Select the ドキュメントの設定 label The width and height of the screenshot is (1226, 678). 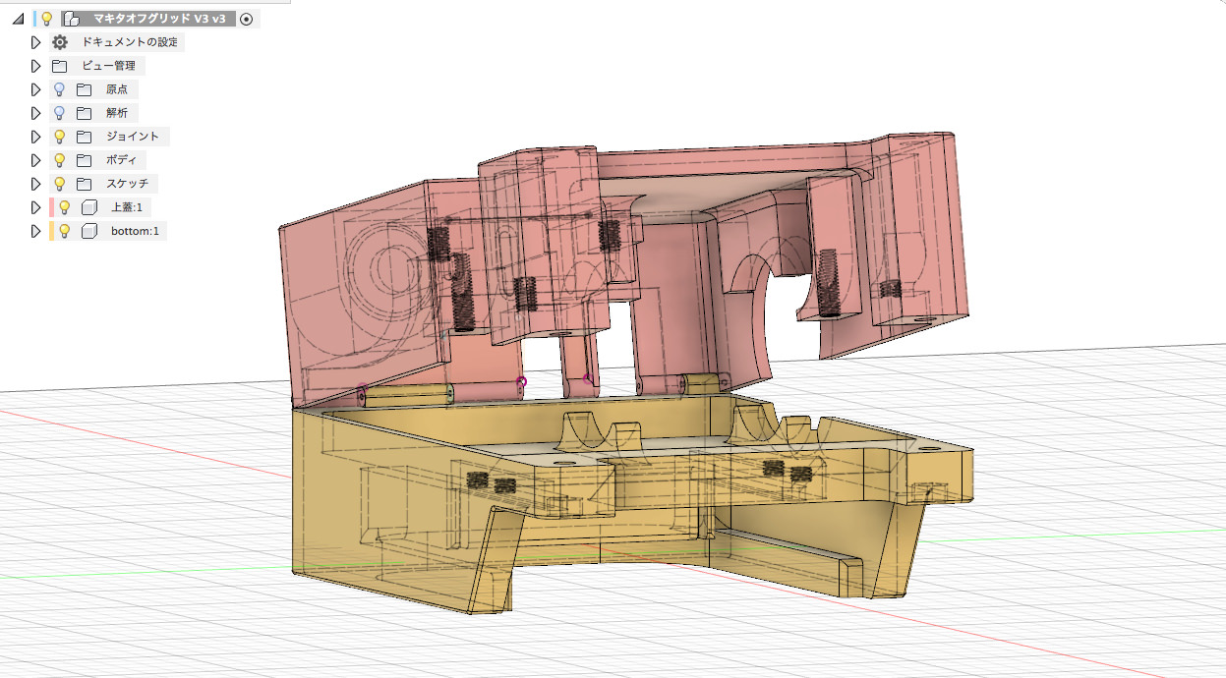pos(130,42)
